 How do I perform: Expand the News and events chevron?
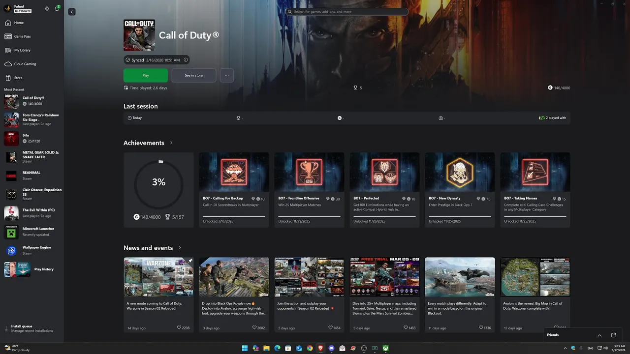coord(180,248)
